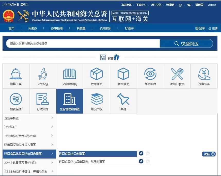221x176 pixels.
Task: Toggle favorite star for 进口食品化妆品出口商、代理商备案
Action: click(x=148, y=161)
